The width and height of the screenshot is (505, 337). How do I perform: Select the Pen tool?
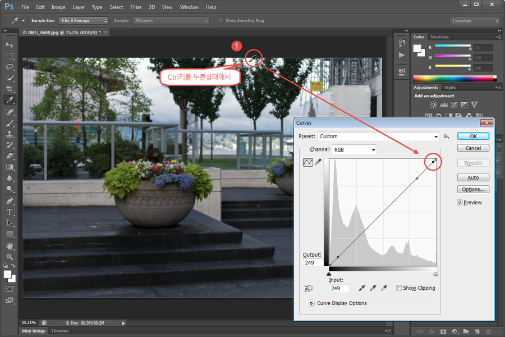point(10,201)
